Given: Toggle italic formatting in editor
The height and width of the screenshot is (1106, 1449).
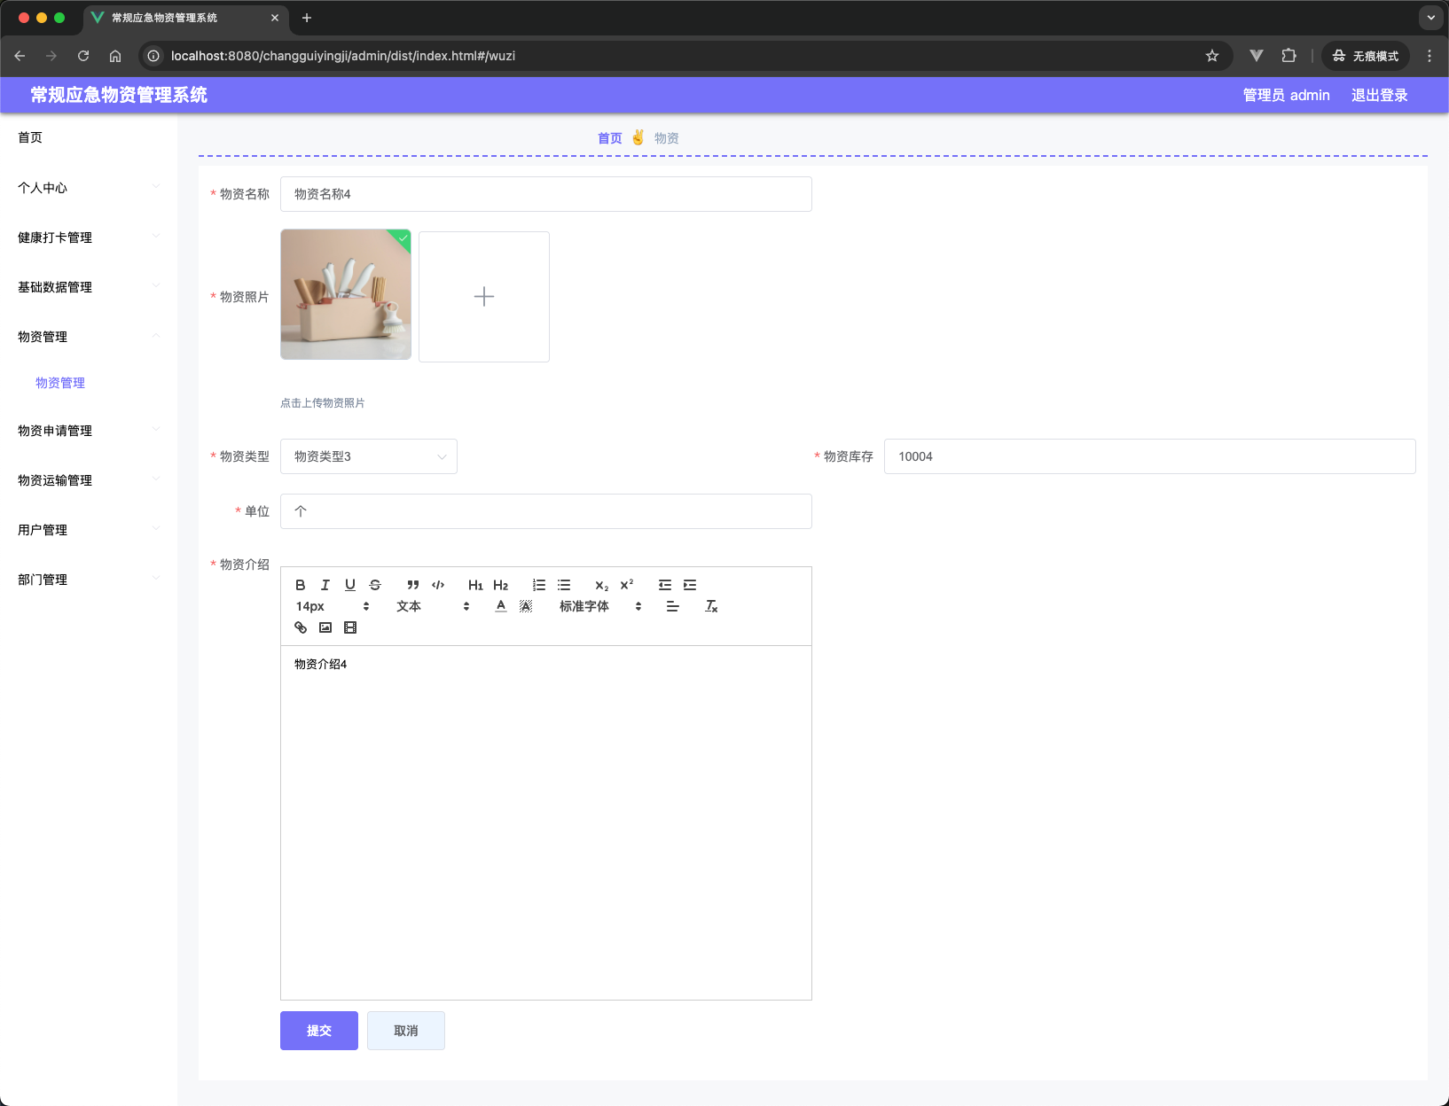Looking at the screenshot, I should 325,585.
